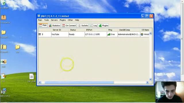Switch to the Sockets tab
The height and width of the screenshot is (103, 184).
[x=83, y=25]
